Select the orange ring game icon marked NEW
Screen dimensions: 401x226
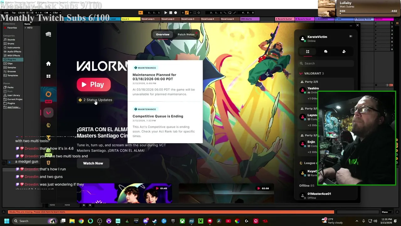48,94
